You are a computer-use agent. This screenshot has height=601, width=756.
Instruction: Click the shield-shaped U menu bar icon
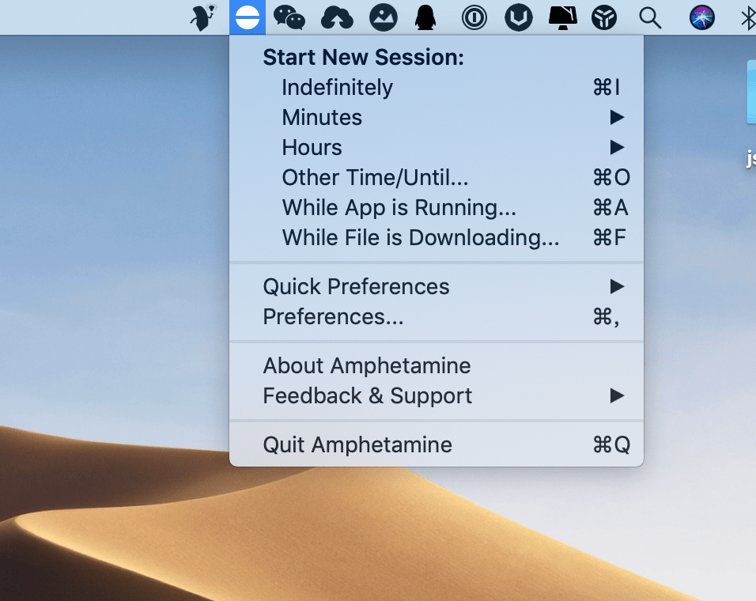coord(519,18)
